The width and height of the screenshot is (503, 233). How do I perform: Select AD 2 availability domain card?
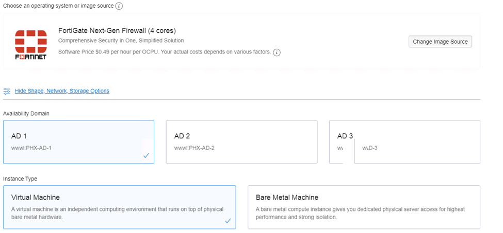(241, 142)
